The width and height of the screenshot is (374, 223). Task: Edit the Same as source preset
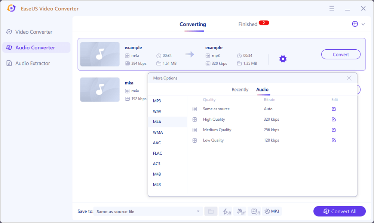coord(334,109)
